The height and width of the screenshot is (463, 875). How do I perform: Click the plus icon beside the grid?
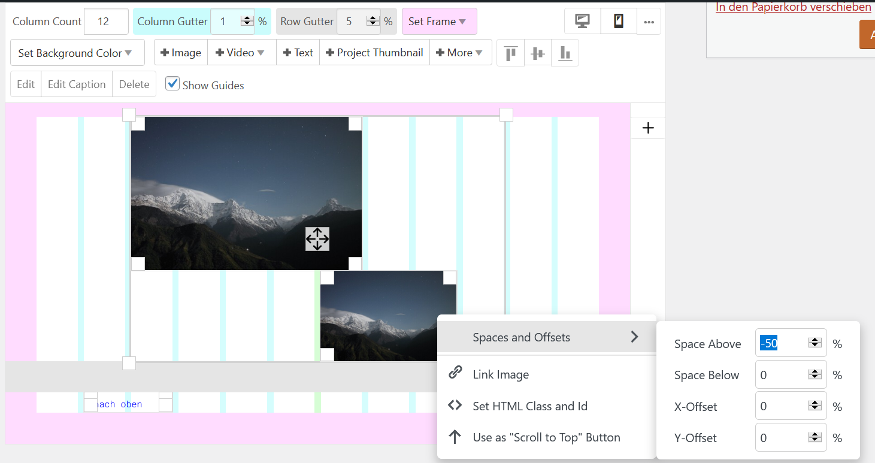tap(648, 128)
